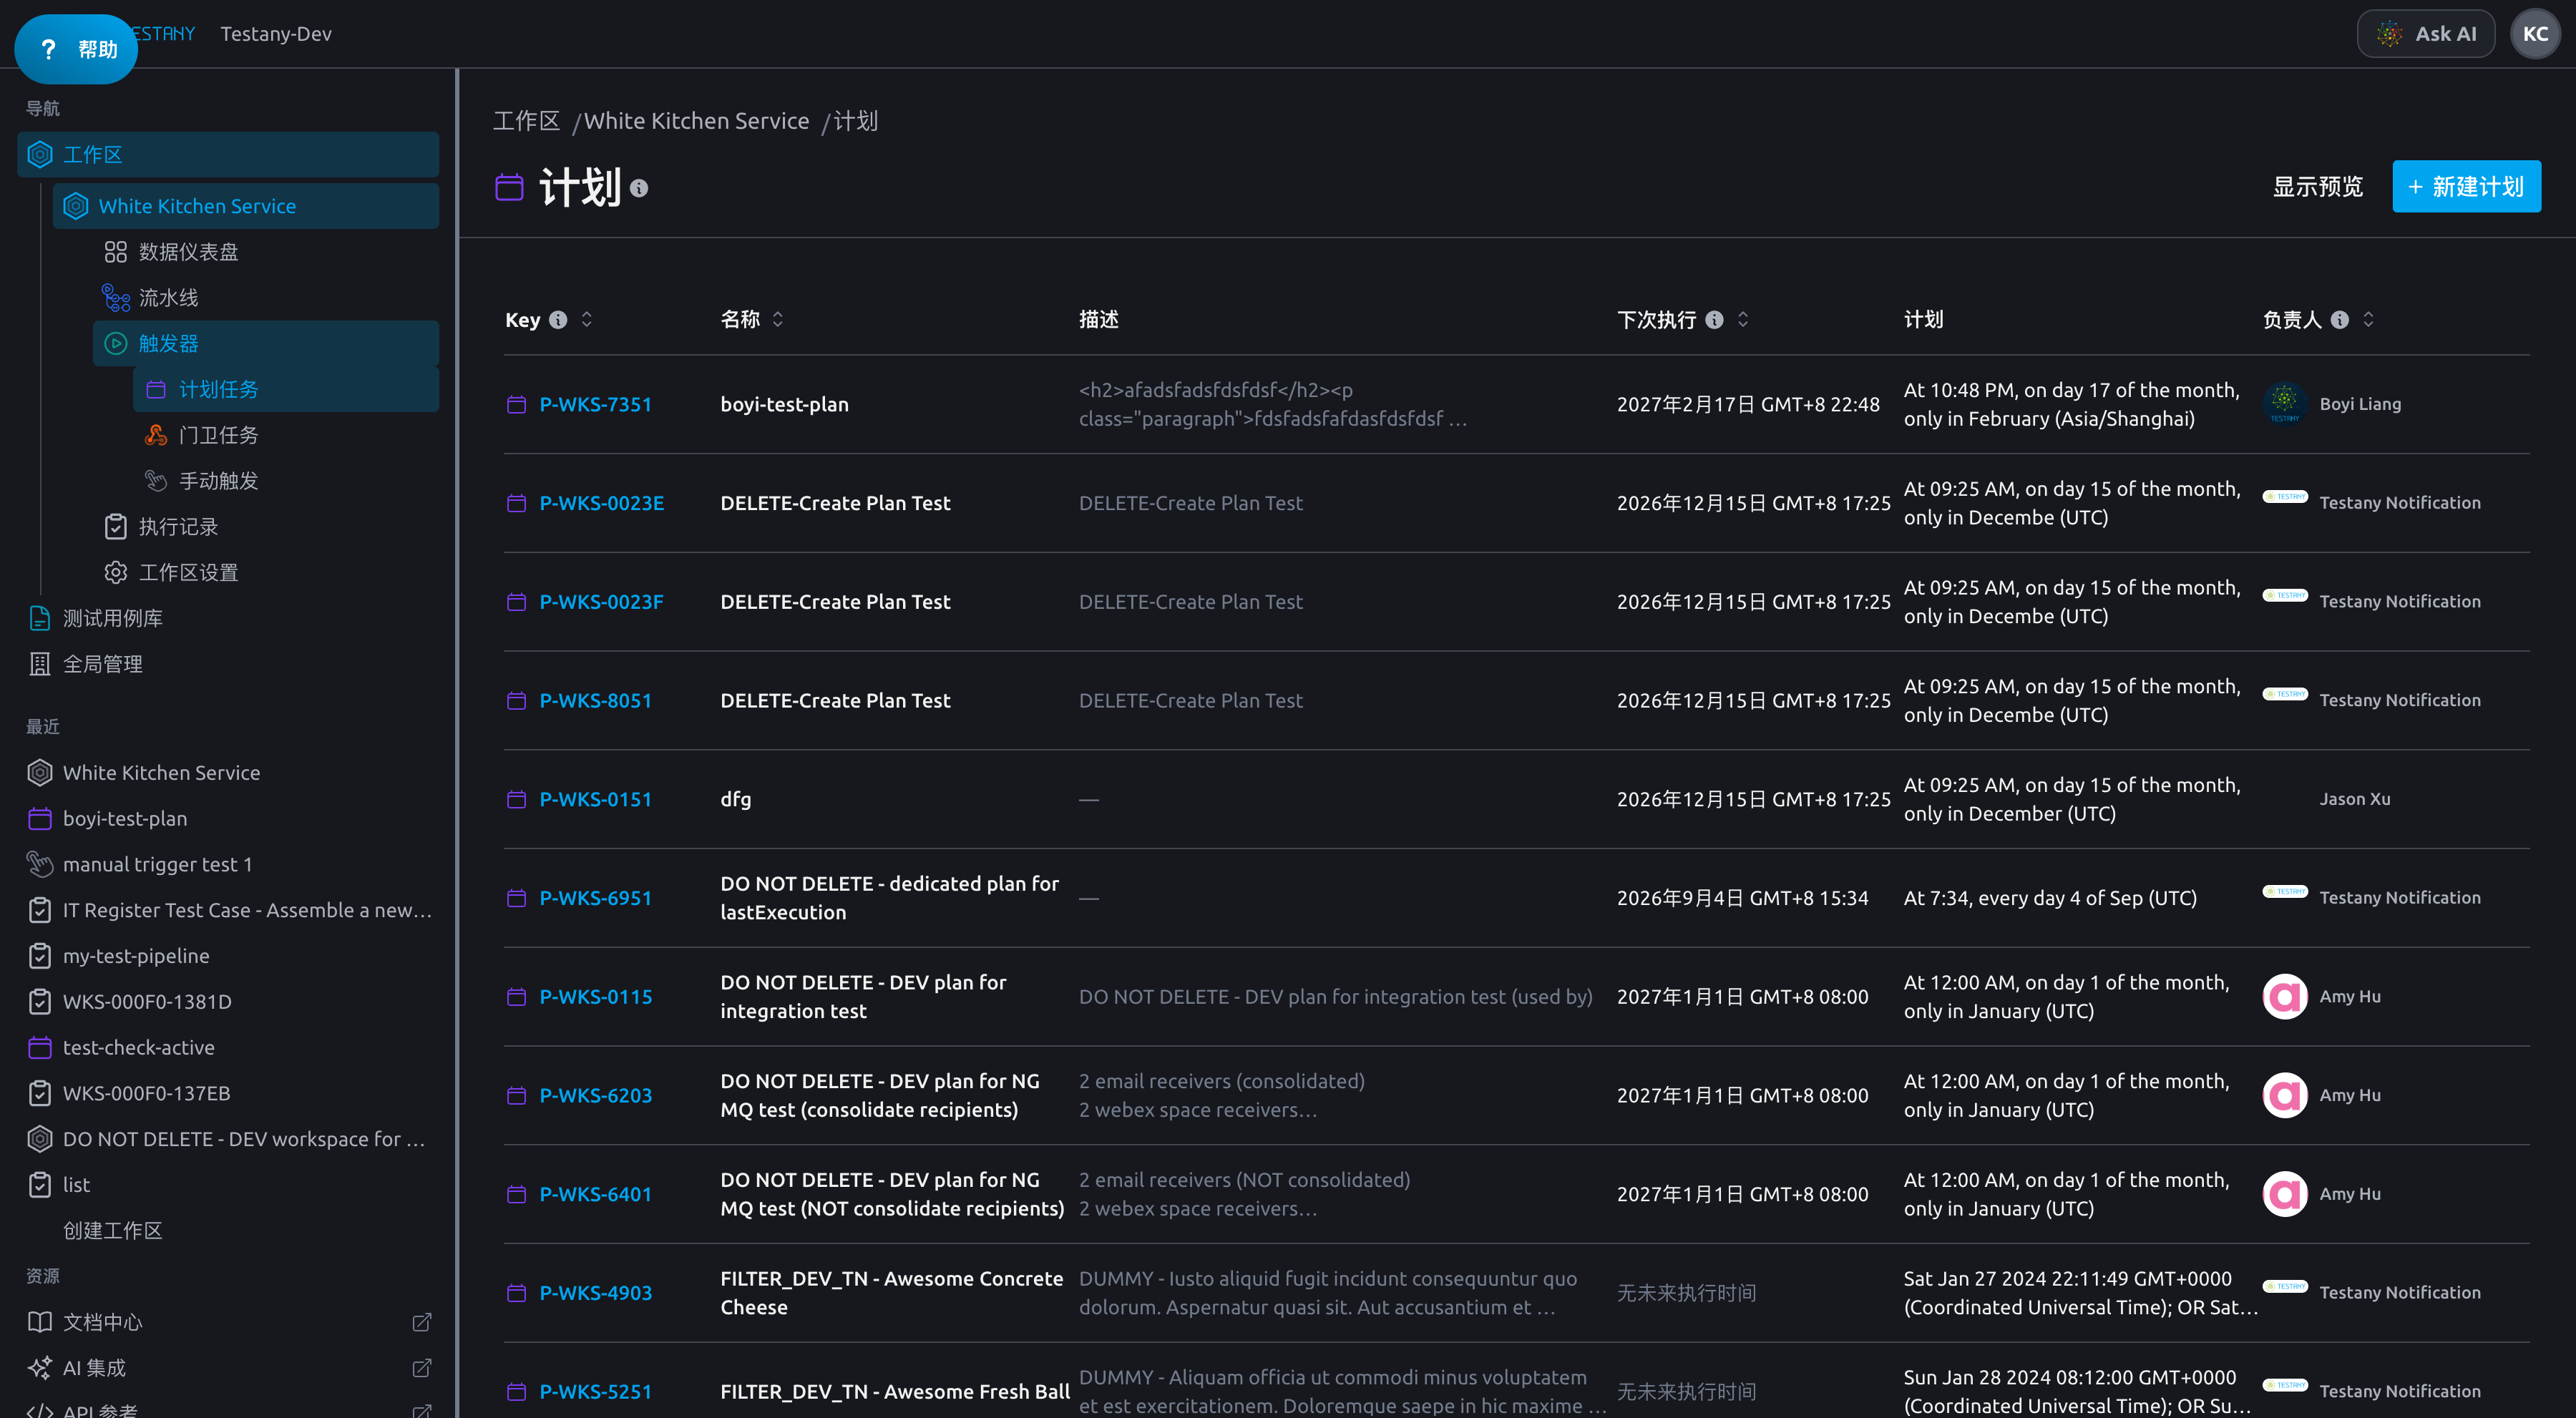Viewport: 2576px width, 1418px height.
Task: Select 计划任务 scheduled tasks item
Action: 286,390
